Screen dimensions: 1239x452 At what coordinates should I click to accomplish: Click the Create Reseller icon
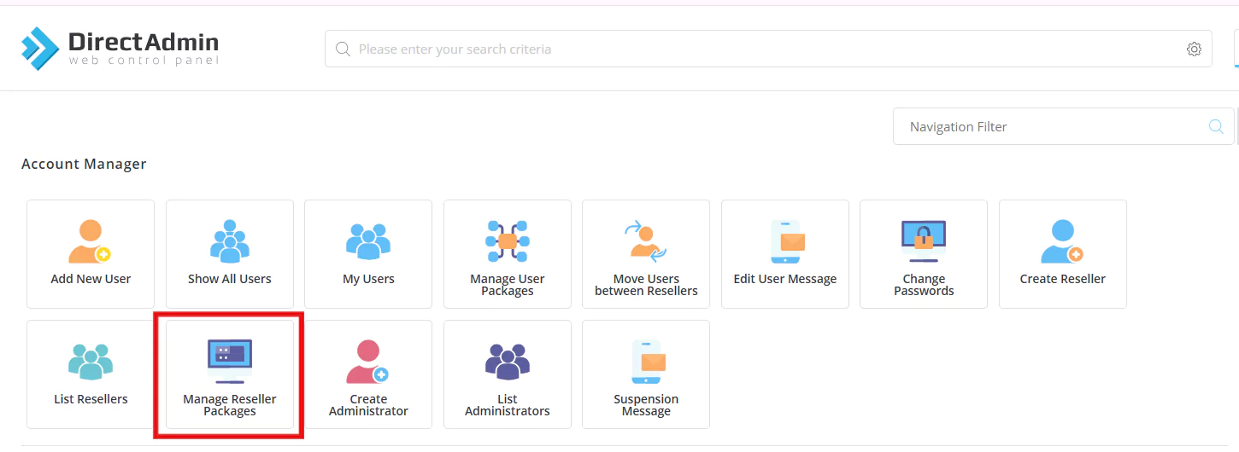coord(1062,241)
